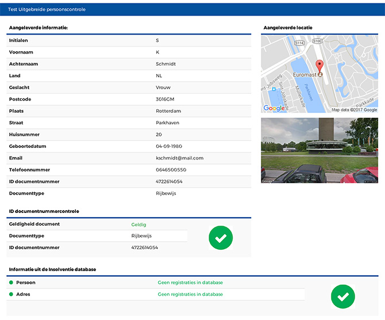385x320 pixels.
Task: Click the red map location pin
Action: click(x=319, y=66)
